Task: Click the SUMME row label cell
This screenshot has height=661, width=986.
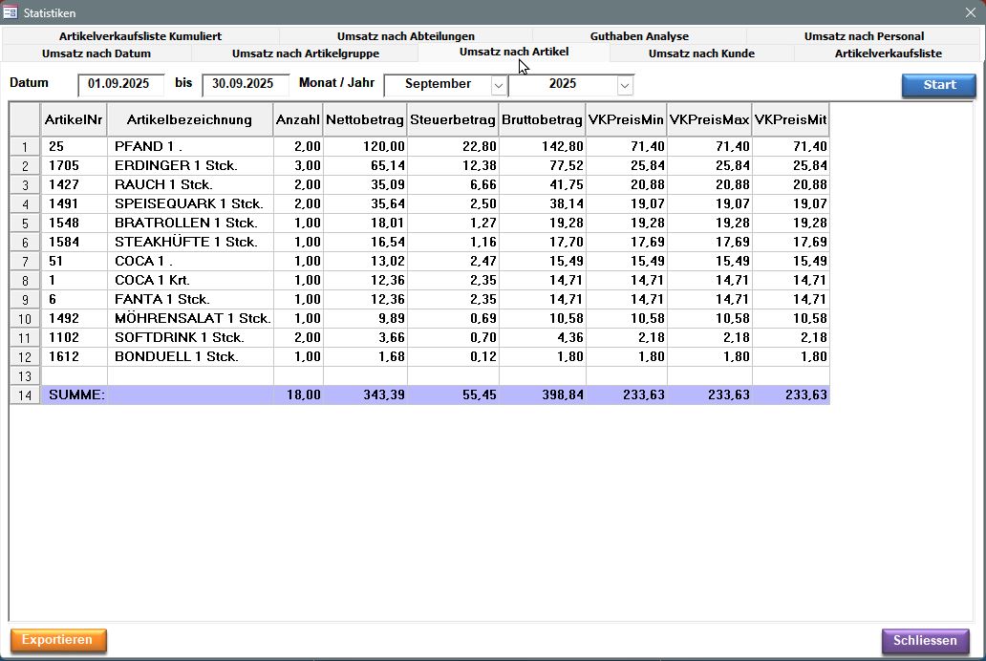Action: click(x=74, y=394)
